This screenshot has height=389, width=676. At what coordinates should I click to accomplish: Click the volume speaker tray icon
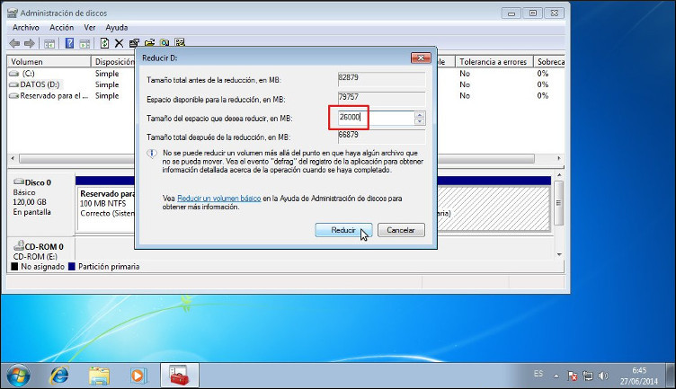(603, 376)
